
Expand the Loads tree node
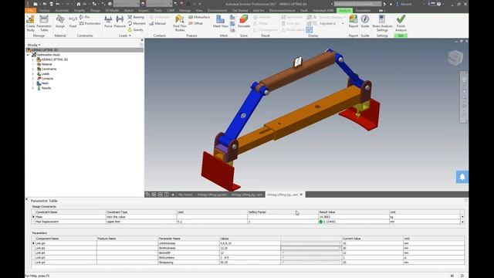coord(33,74)
